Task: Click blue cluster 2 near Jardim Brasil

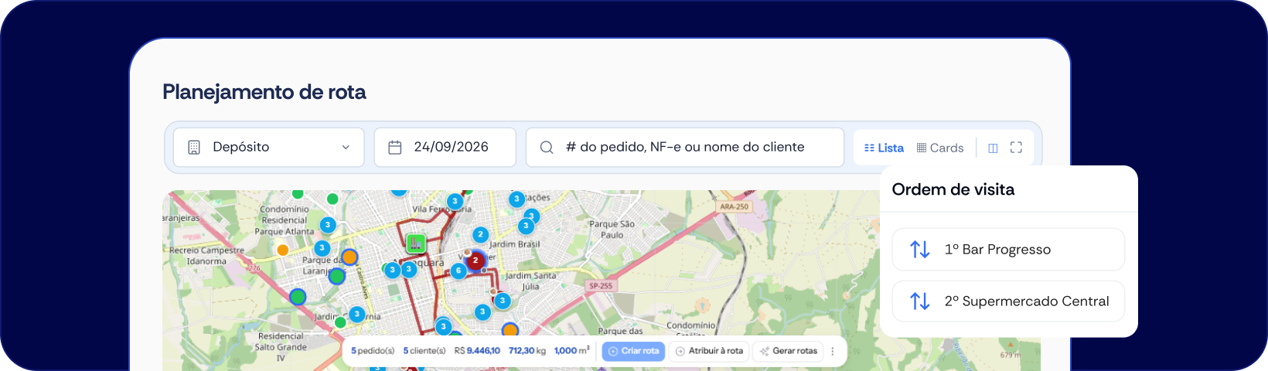Action: pyautogui.click(x=480, y=234)
